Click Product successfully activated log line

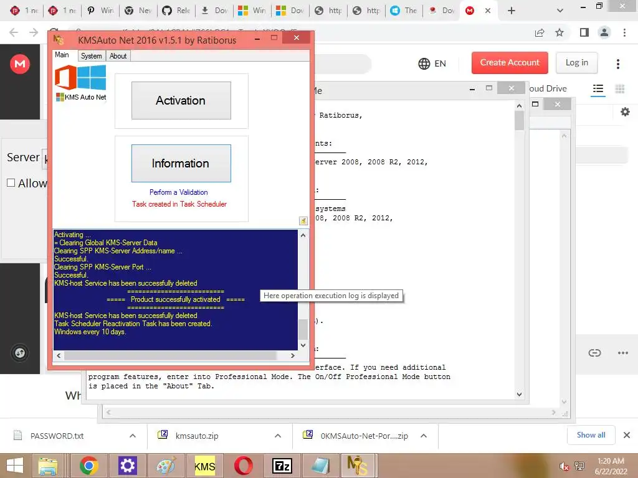(x=175, y=299)
